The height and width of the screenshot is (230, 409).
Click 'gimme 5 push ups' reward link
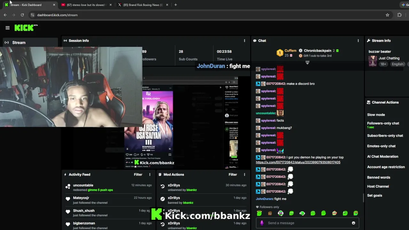tap(100, 190)
